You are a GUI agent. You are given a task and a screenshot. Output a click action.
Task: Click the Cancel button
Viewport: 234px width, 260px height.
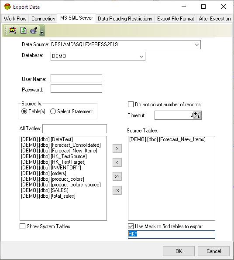pyautogui.click(x=213, y=251)
